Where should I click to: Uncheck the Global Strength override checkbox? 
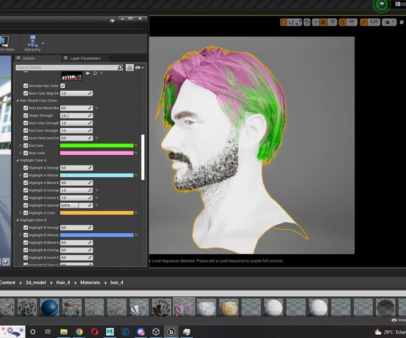click(26, 116)
